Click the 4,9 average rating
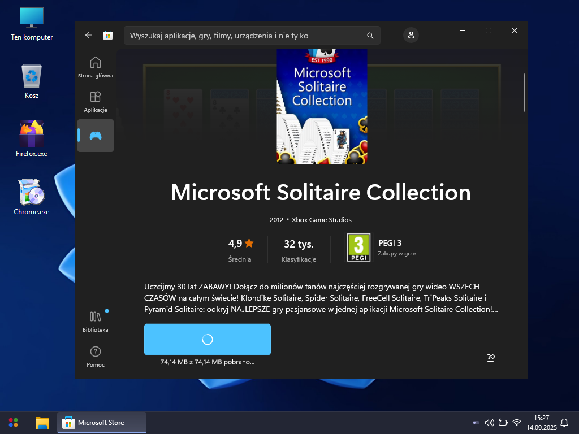 pyautogui.click(x=241, y=244)
